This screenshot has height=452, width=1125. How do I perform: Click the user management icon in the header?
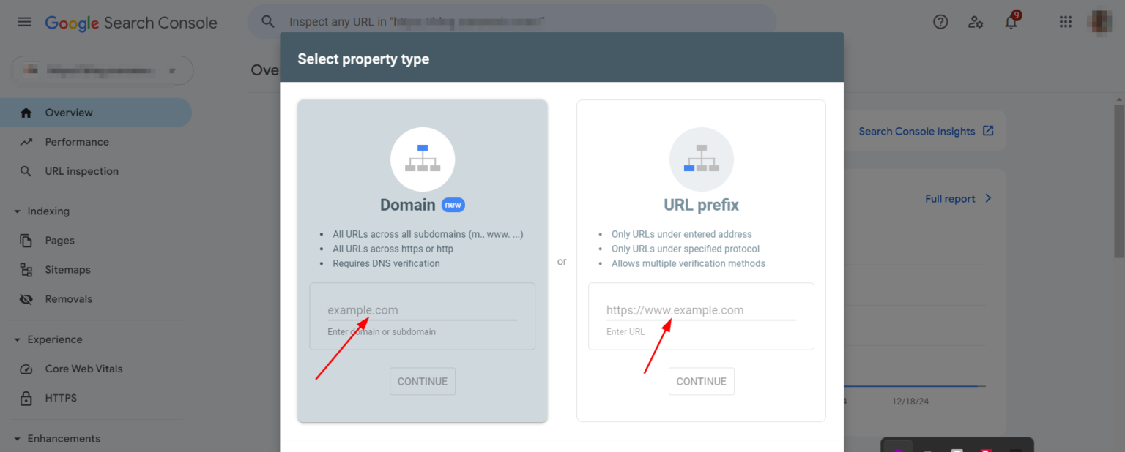click(976, 23)
